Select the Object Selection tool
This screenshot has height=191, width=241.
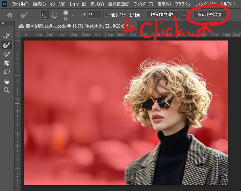[x=7, y=63]
